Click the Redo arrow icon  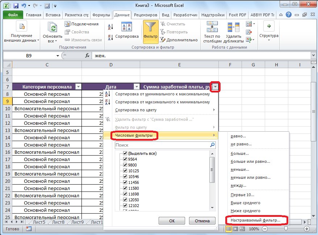[35, 5]
